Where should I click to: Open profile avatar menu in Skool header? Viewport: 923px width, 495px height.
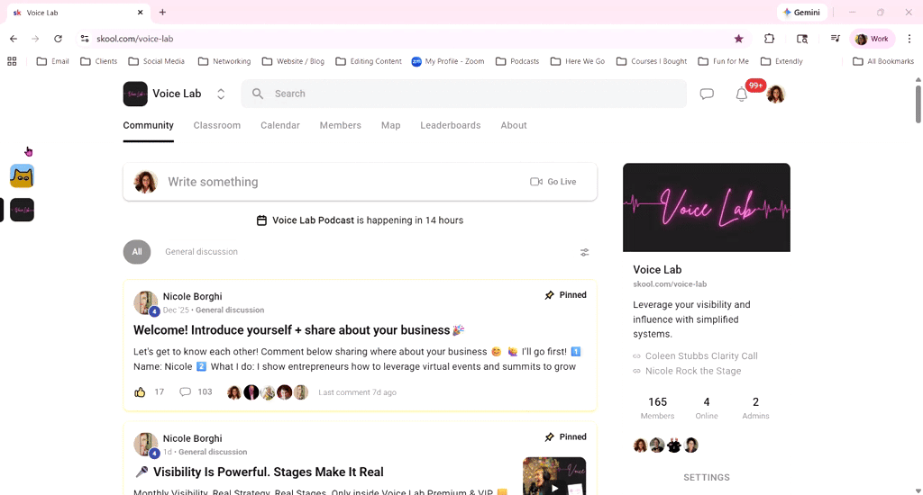tap(776, 94)
